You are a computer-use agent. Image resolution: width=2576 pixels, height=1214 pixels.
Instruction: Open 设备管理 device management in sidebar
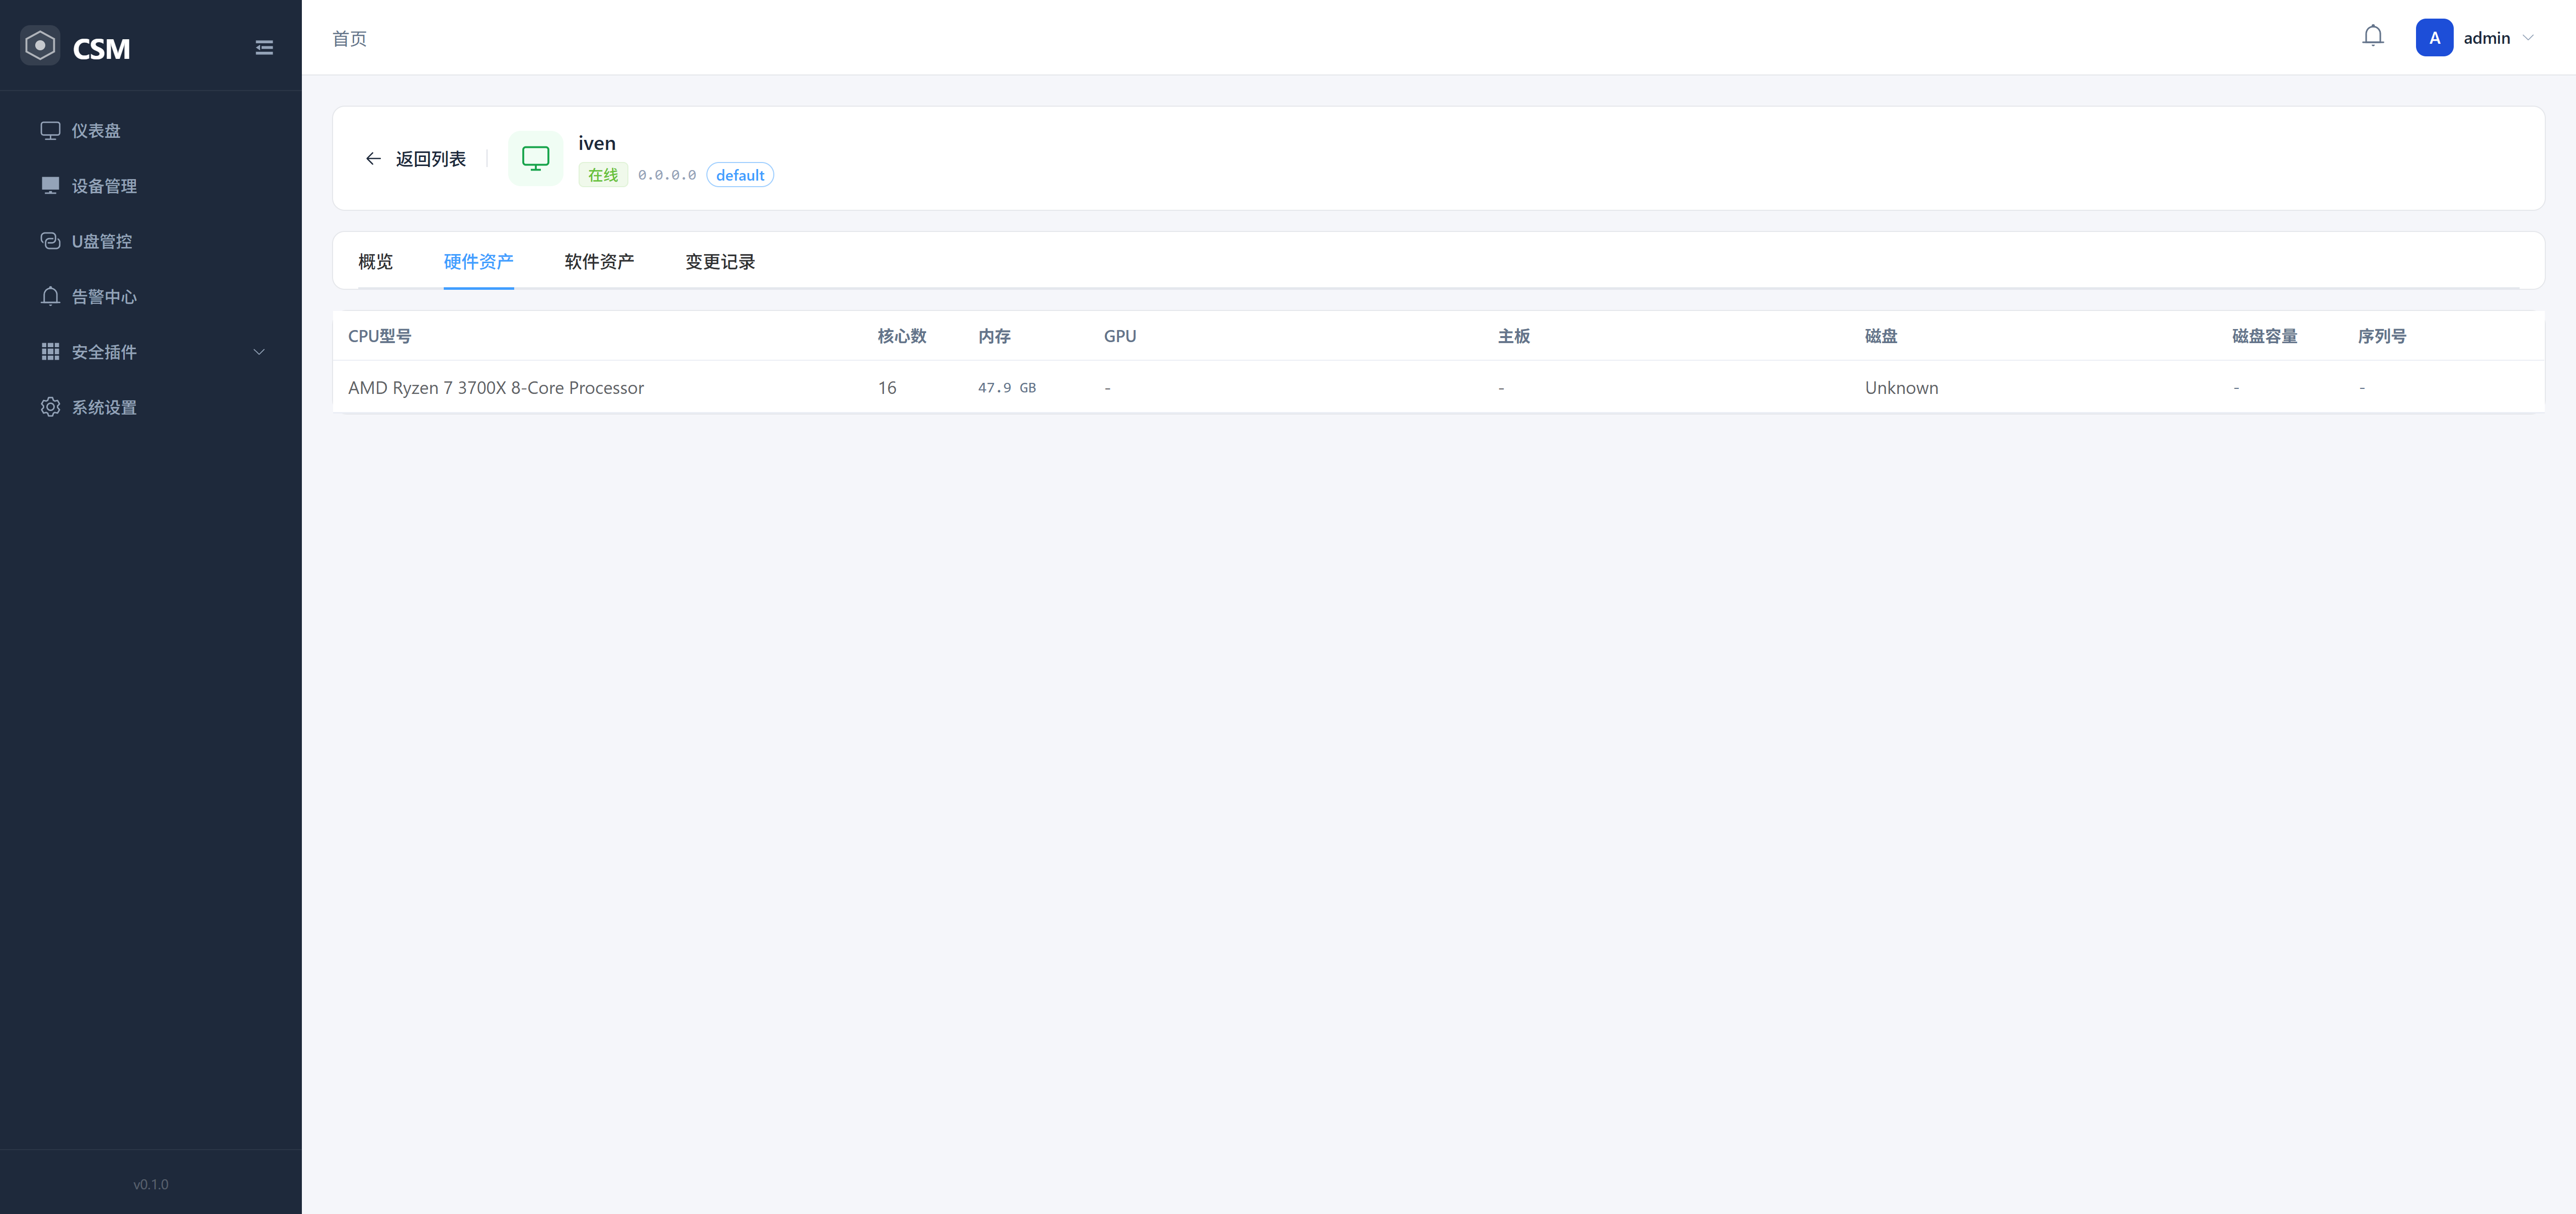tap(104, 186)
